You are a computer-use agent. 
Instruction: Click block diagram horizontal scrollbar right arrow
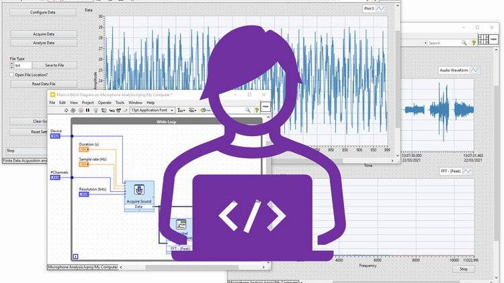point(263,267)
